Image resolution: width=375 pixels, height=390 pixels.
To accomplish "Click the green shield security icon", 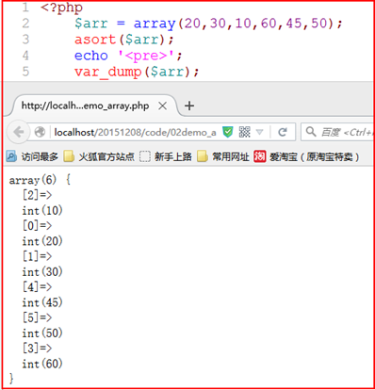I will click(227, 132).
